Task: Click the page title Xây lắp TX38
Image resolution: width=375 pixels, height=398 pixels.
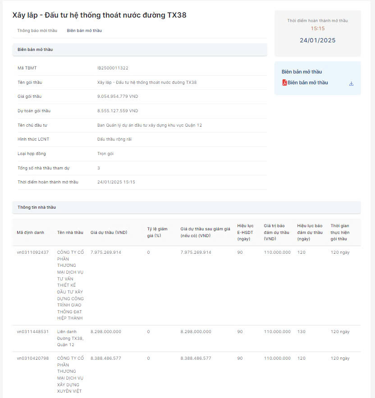Action: pos(99,15)
